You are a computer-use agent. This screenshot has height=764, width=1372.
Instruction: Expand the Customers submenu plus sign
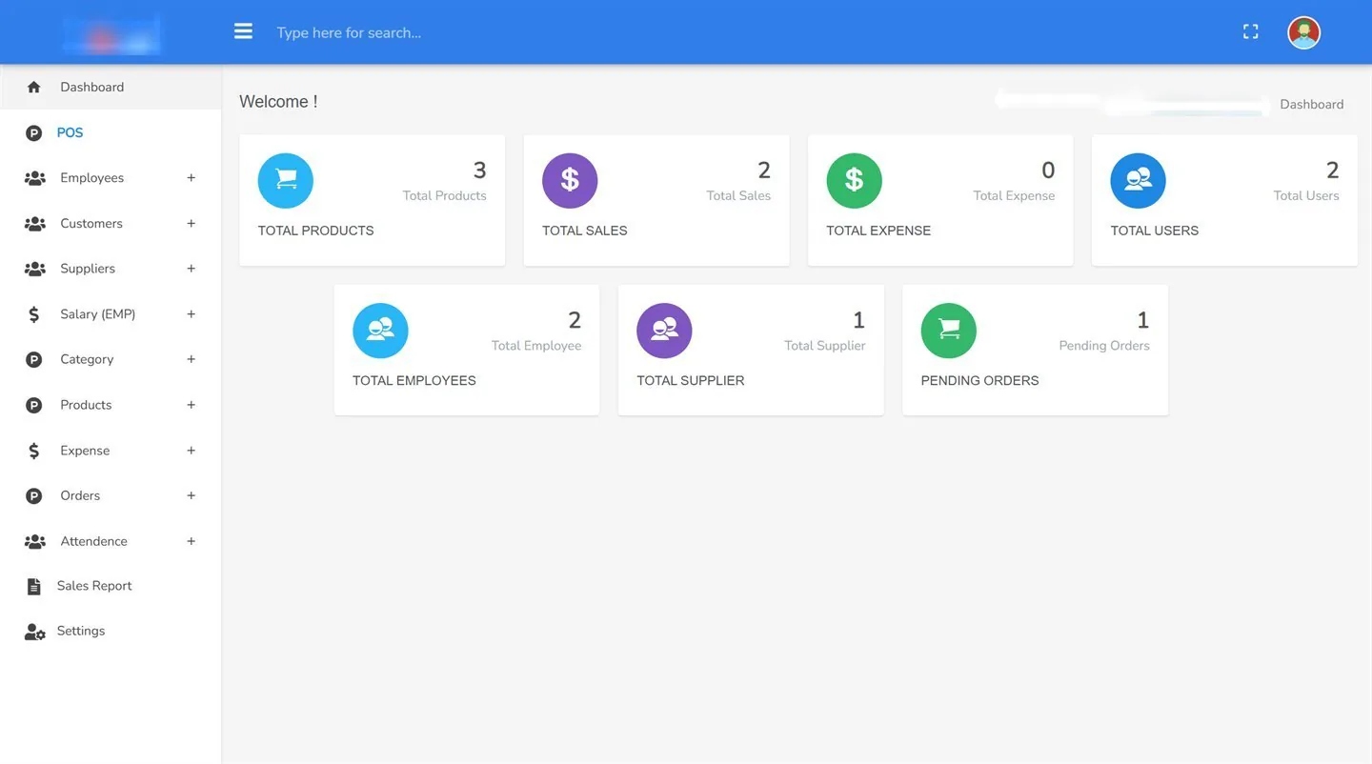pyautogui.click(x=191, y=224)
